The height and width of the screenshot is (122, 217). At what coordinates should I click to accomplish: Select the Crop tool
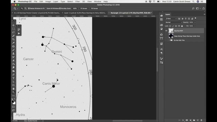click(14, 39)
